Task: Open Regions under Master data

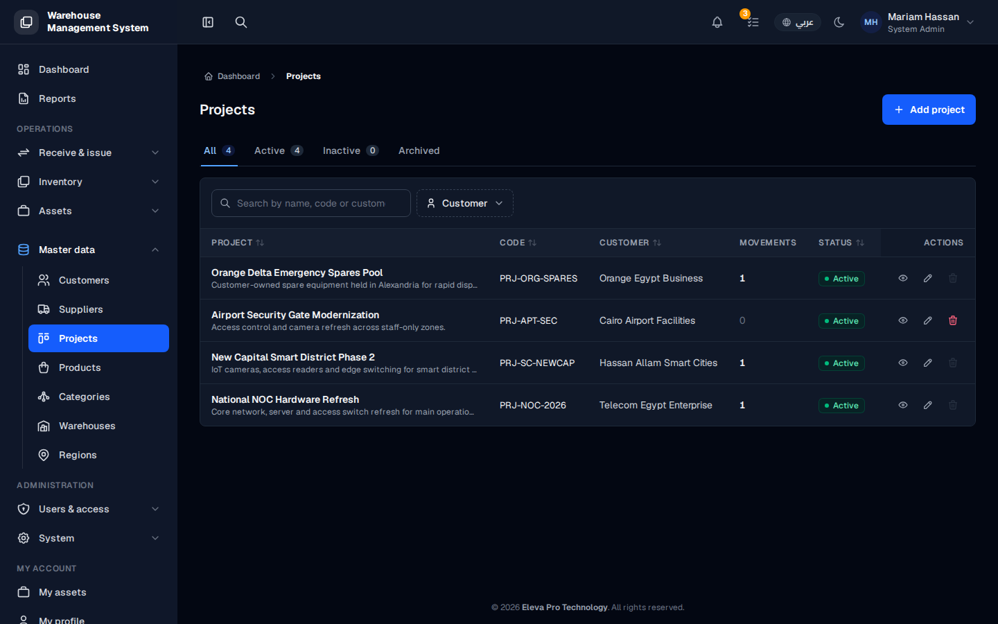Action: [98, 455]
